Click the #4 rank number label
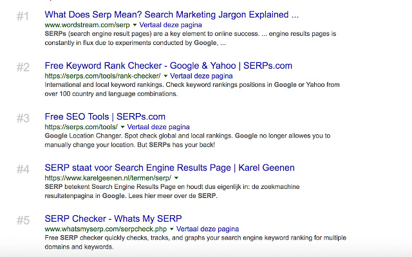 (23, 170)
